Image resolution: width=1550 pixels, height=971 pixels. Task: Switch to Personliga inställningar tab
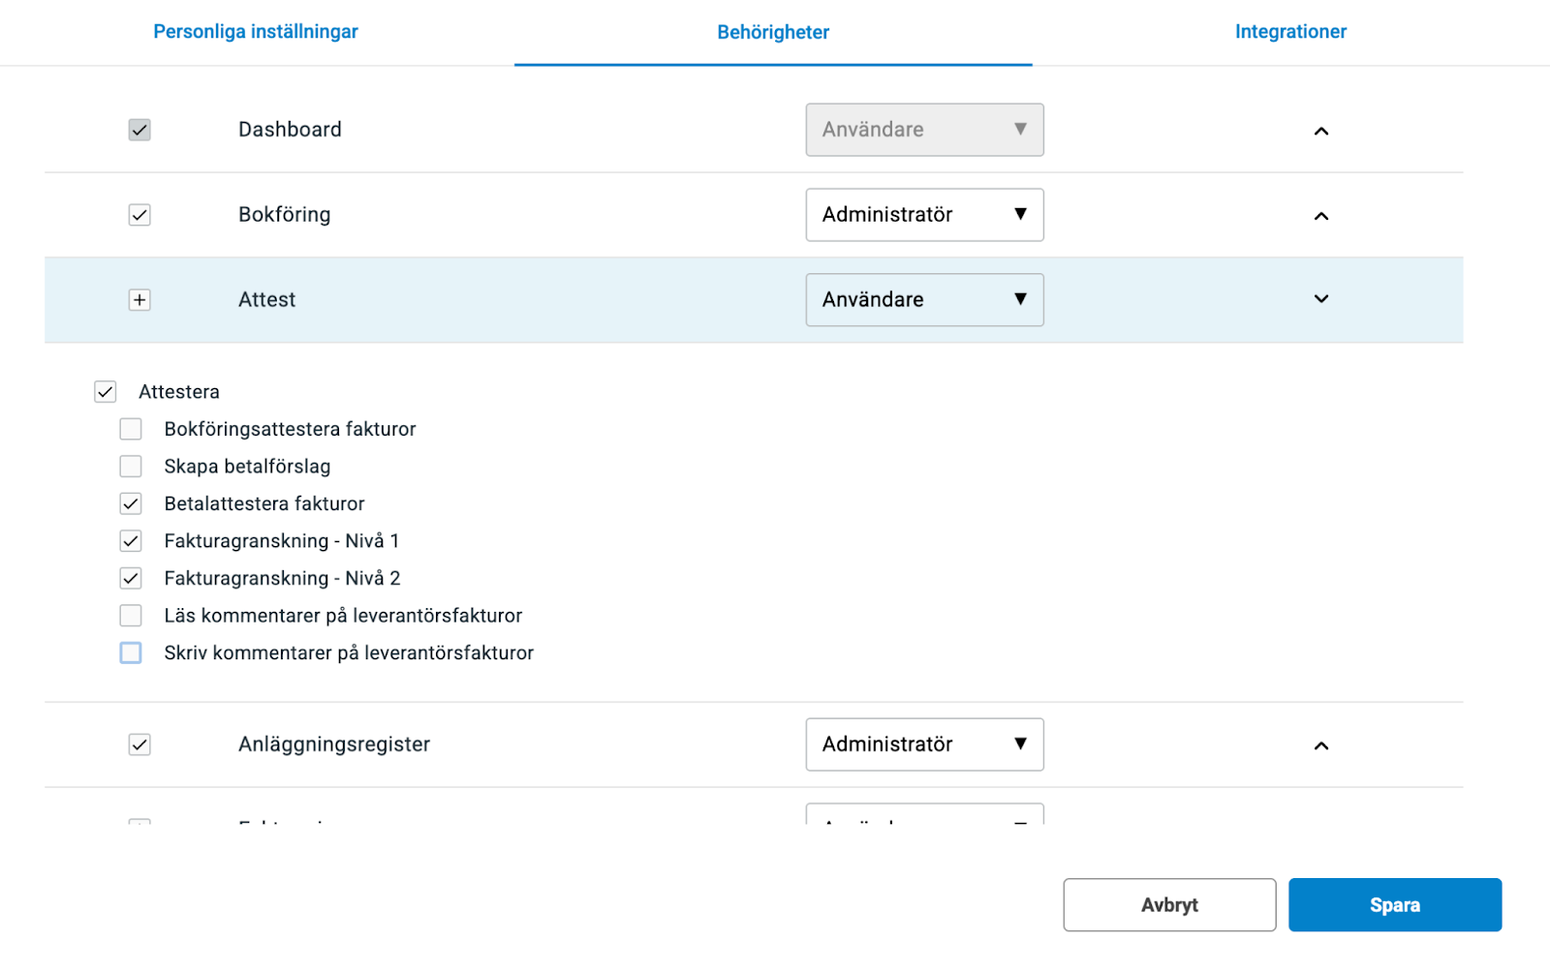coord(256,32)
